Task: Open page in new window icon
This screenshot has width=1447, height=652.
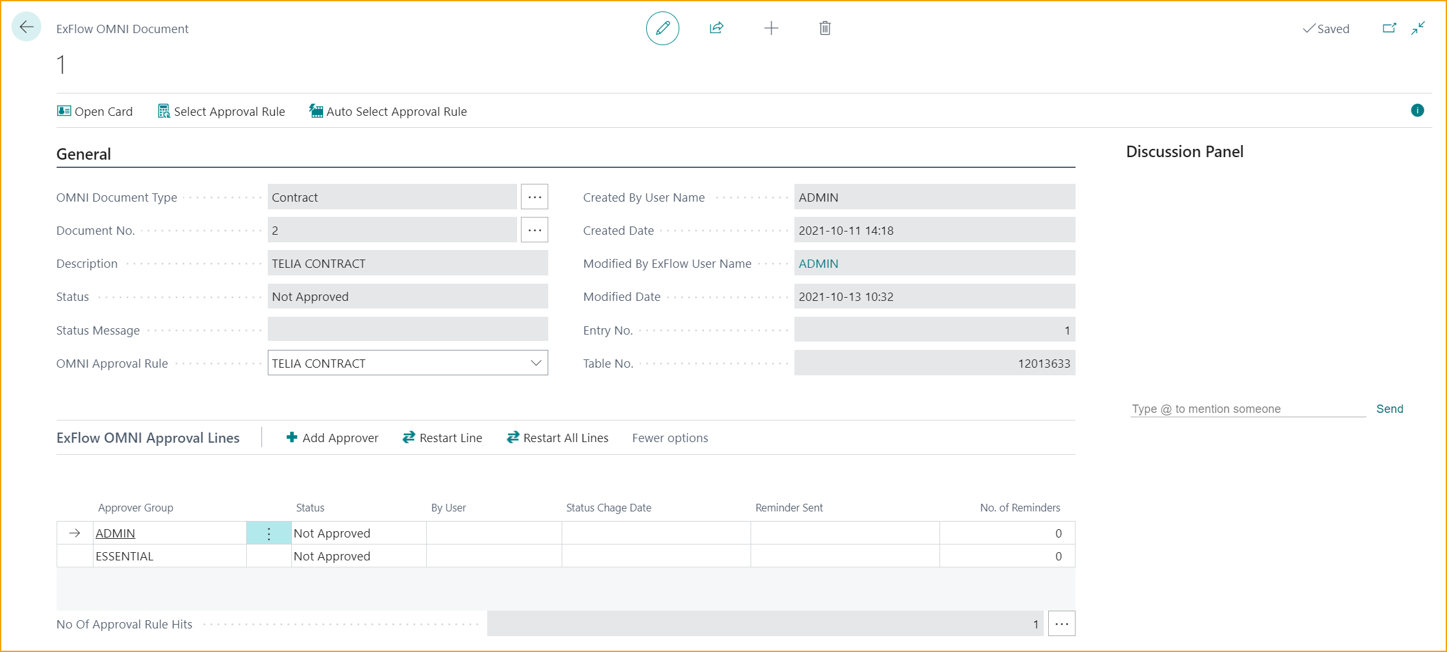Action: click(1390, 28)
